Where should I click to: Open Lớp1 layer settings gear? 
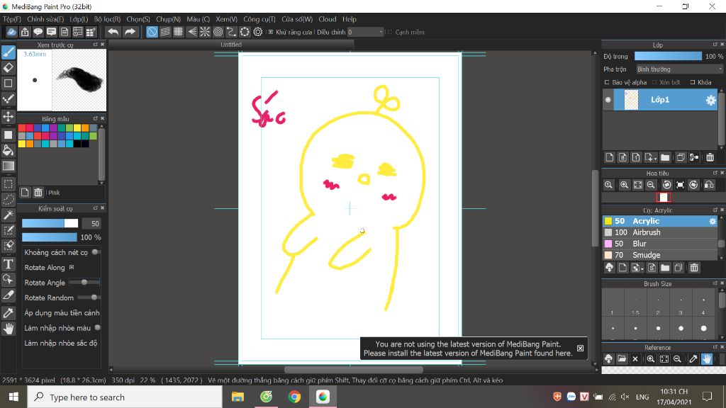point(710,101)
